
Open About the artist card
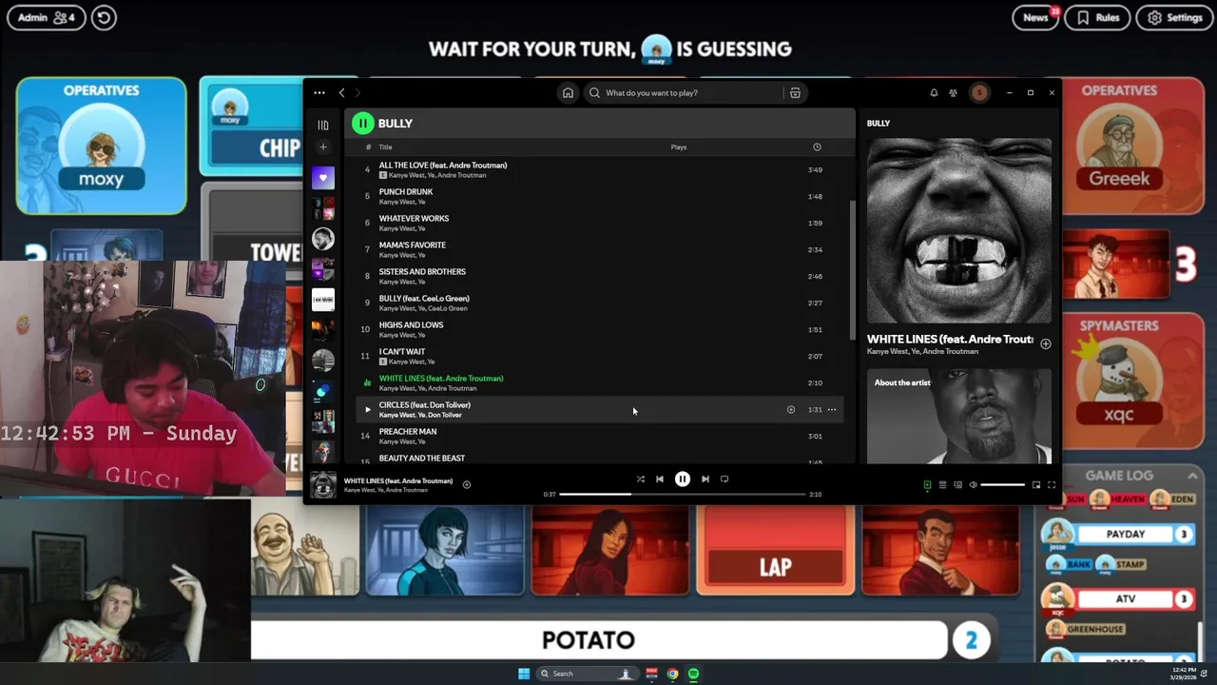pos(959,417)
